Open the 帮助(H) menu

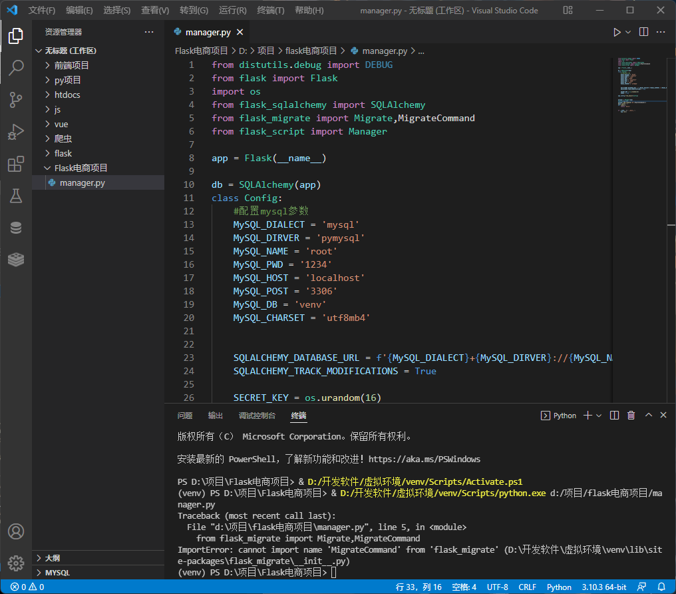(x=309, y=11)
